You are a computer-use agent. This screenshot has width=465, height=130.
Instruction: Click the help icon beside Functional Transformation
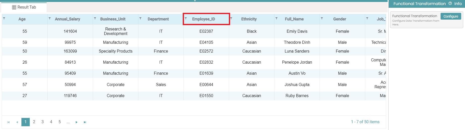(450, 4)
